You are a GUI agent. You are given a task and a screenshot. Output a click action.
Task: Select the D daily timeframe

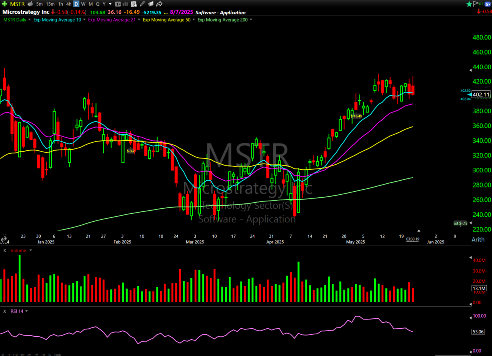pyautogui.click(x=76, y=4)
